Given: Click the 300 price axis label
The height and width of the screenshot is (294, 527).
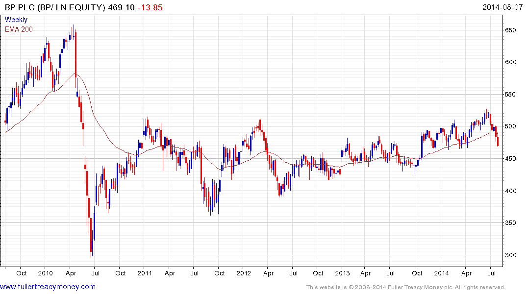Looking at the screenshot, I should coord(510,255).
